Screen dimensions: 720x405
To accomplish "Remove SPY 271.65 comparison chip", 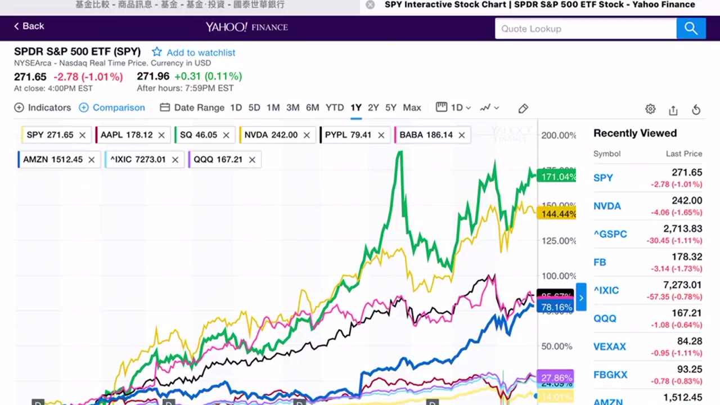I will 82,135.
